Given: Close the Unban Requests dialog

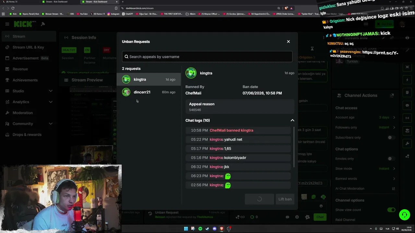Looking at the screenshot, I should click(288, 41).
